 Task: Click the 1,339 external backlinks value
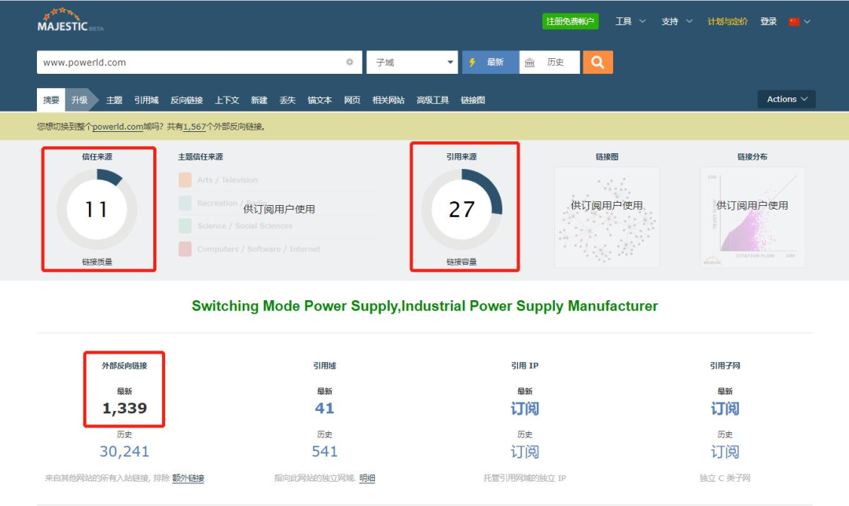coord(124,409)
